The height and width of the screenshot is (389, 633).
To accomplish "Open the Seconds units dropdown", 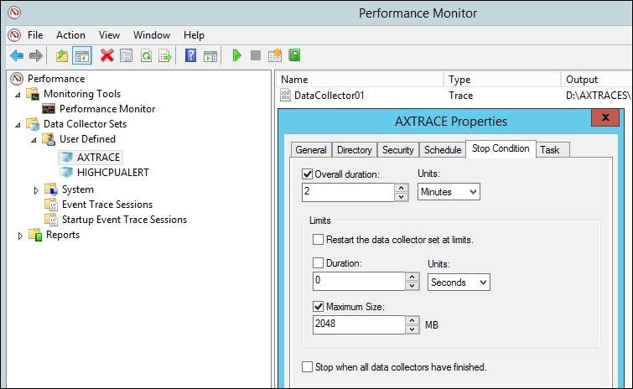I will click(459, 283).
